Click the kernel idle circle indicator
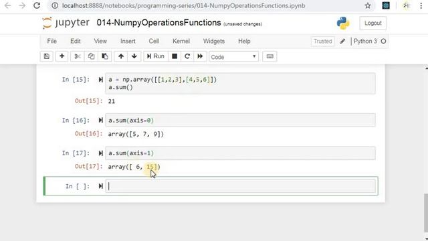 383,42
